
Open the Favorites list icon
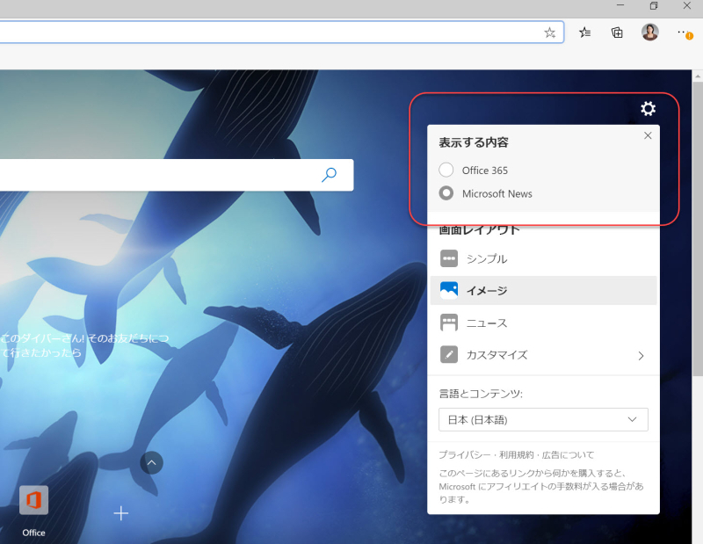point(584,33)
